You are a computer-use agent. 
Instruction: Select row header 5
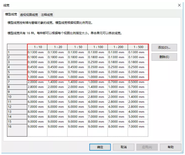coord(17,72)
